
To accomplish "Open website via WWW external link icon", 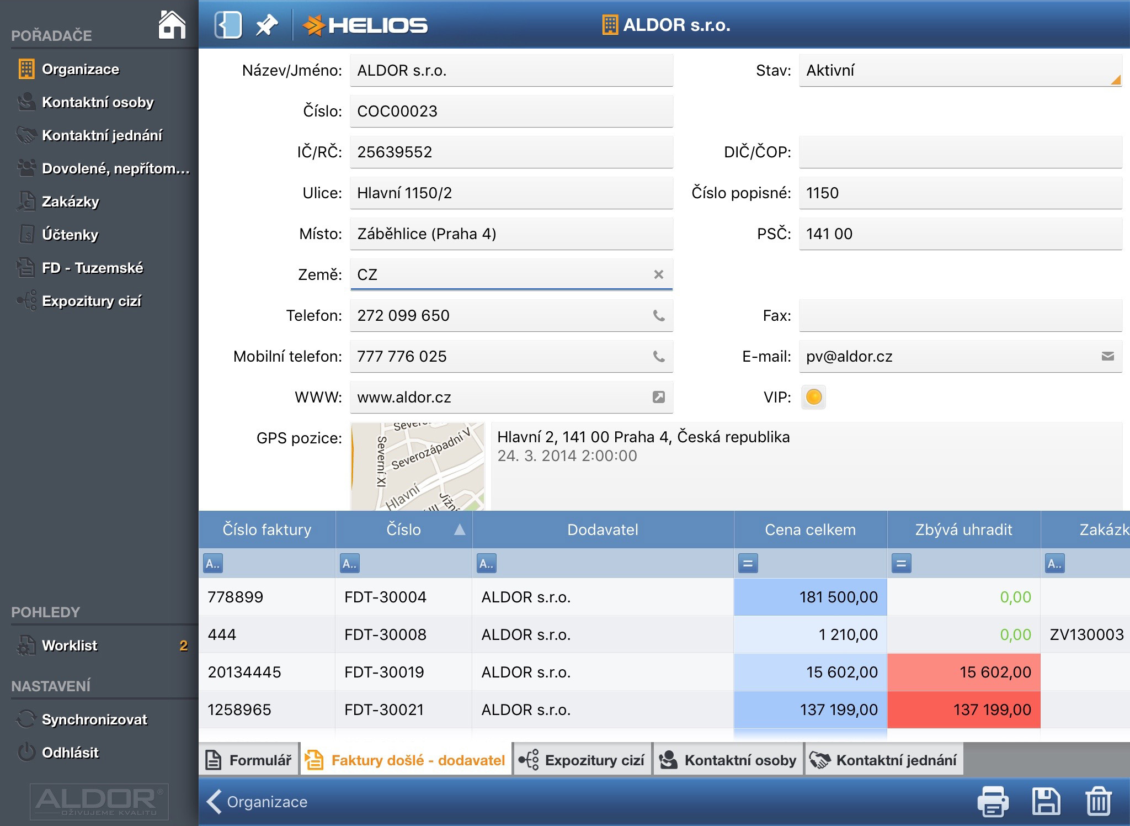I will pos(659,397).
